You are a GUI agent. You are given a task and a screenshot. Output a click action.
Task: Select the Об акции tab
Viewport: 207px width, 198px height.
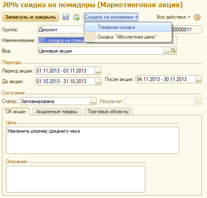[16, 112]
